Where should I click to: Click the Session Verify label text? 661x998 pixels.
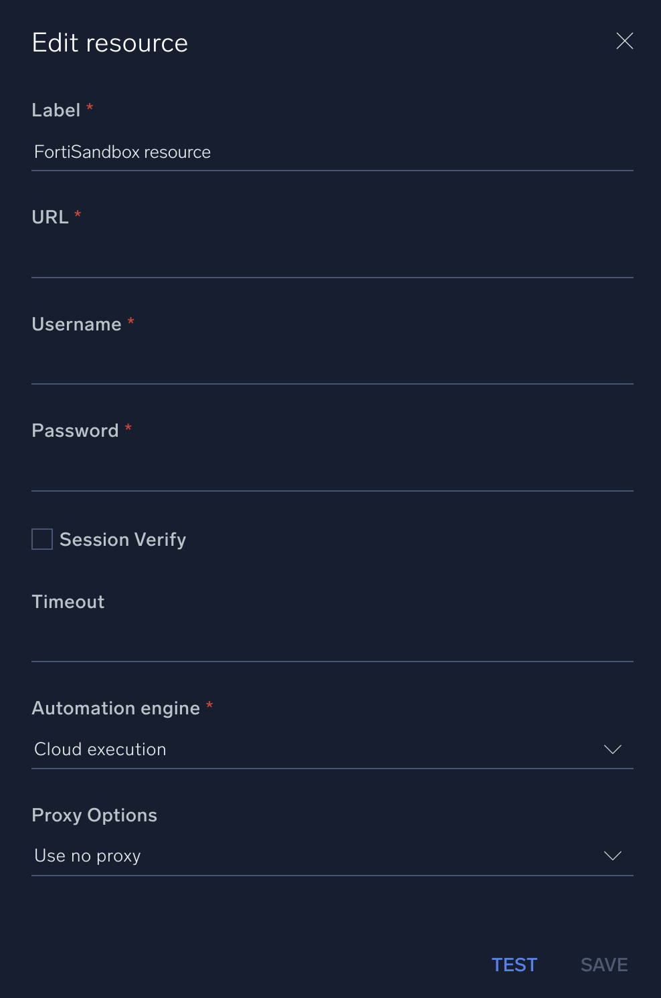click(123, 540)
